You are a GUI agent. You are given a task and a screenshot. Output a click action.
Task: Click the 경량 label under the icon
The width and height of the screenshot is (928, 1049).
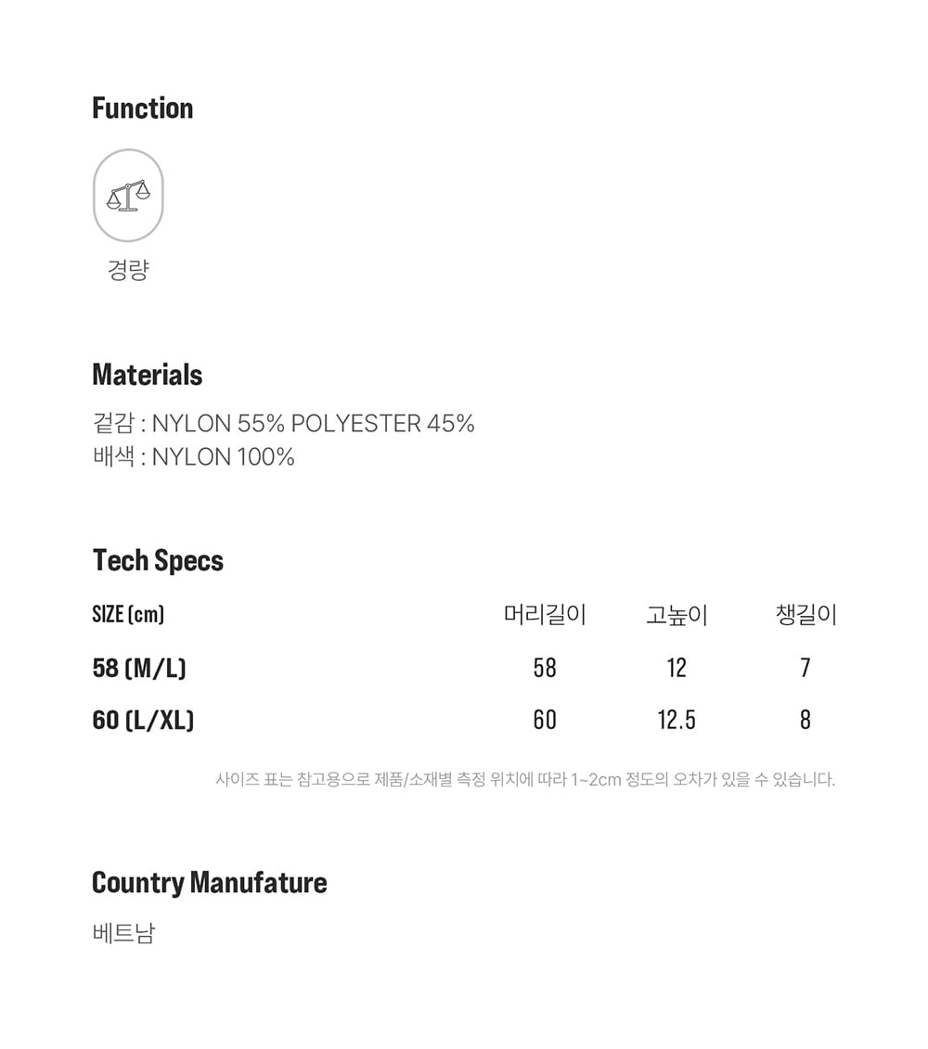(x=128, y=270)
